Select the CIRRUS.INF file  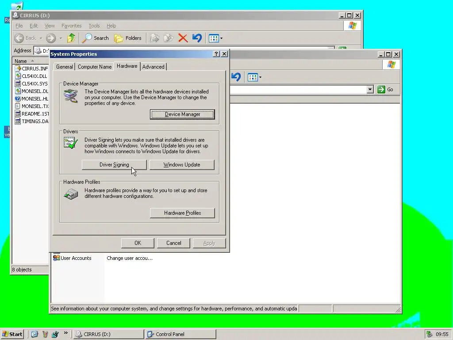tap(31, 69)
